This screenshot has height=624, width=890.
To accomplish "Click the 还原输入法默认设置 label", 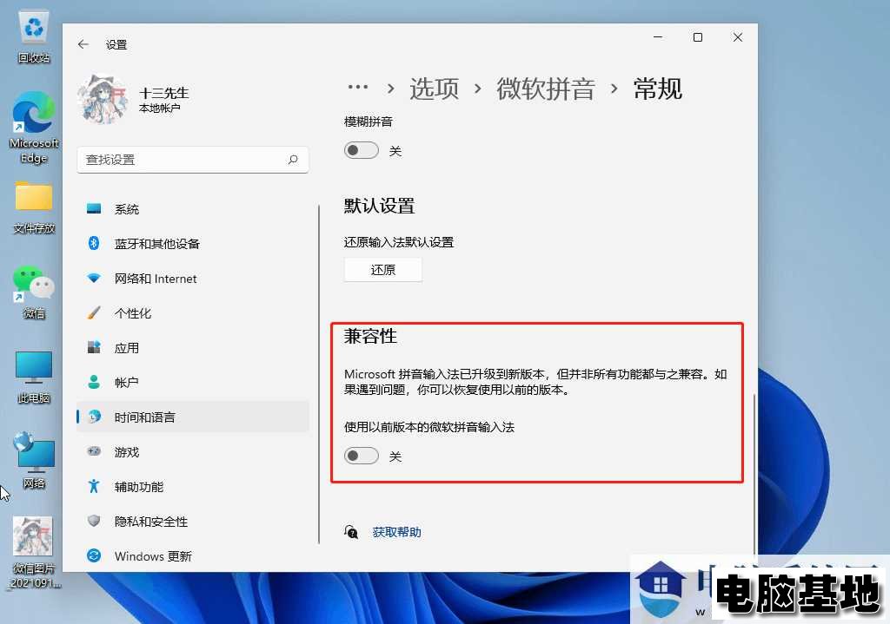I will pyautogui.click(x=399, y=242).
